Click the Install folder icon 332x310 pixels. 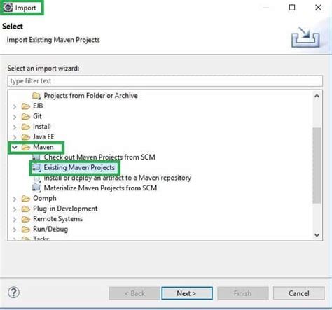[x=26, y=127]
